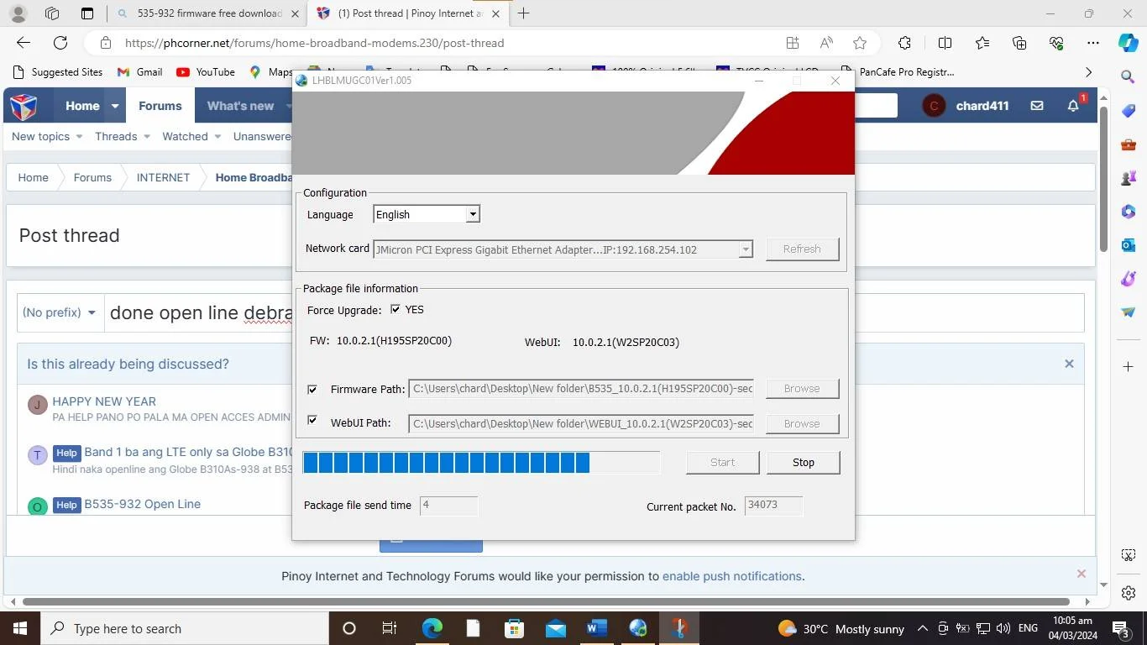Open the Favorites list icon

tap(982, 43)
